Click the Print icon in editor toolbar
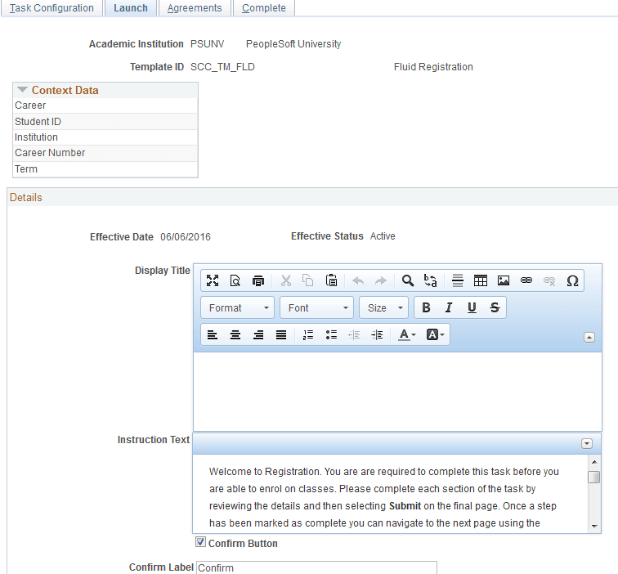 258,280
